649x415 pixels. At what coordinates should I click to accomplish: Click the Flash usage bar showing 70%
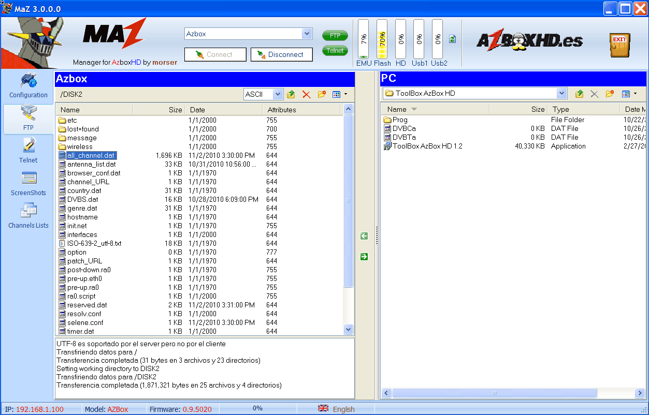(x=382, y=39)
